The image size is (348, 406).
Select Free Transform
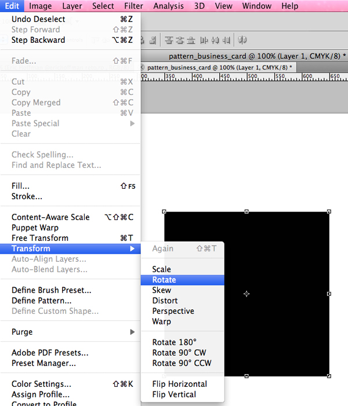(70, 238)
